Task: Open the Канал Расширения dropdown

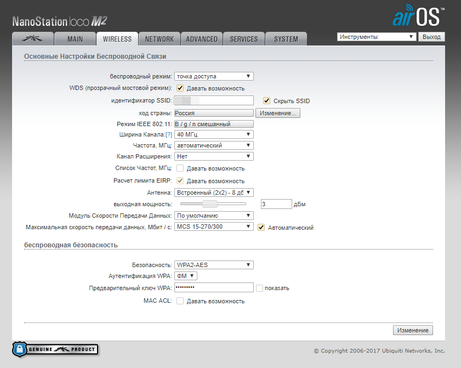Action: tap(214, 156)
